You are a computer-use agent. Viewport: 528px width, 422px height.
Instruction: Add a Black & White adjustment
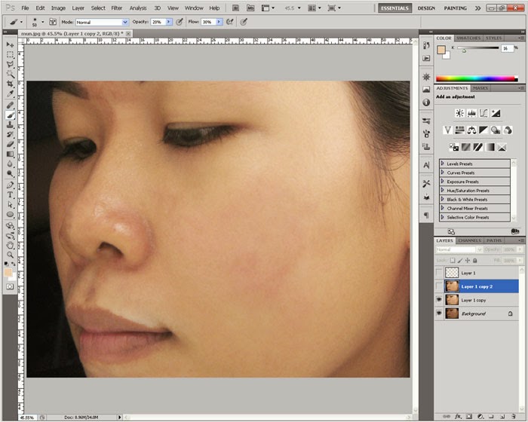point(483,130)
